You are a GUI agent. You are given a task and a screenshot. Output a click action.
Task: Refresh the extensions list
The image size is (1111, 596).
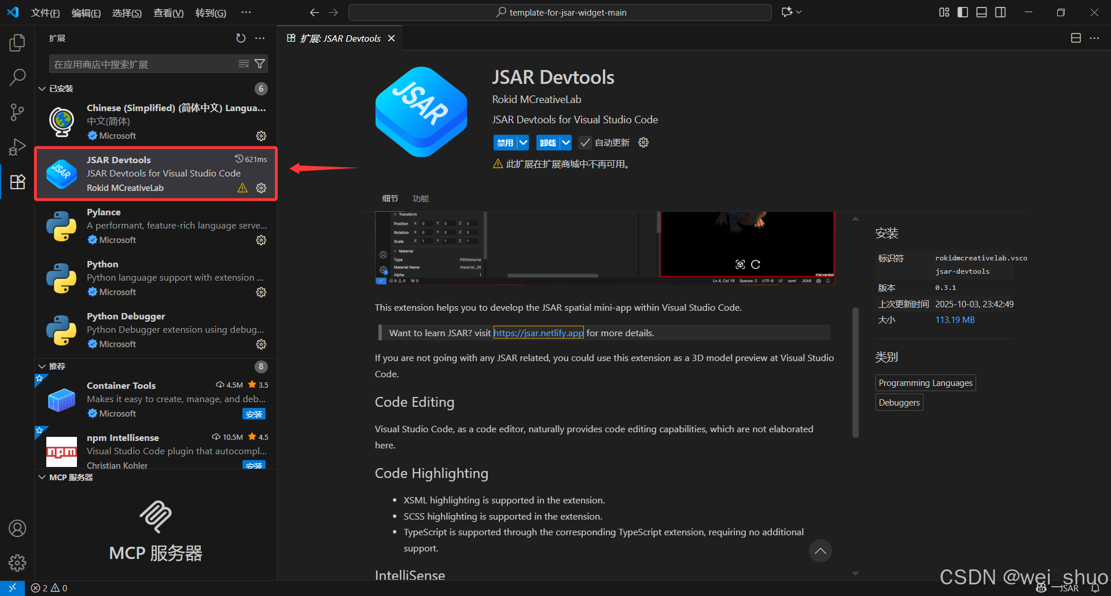coord(241,38)
